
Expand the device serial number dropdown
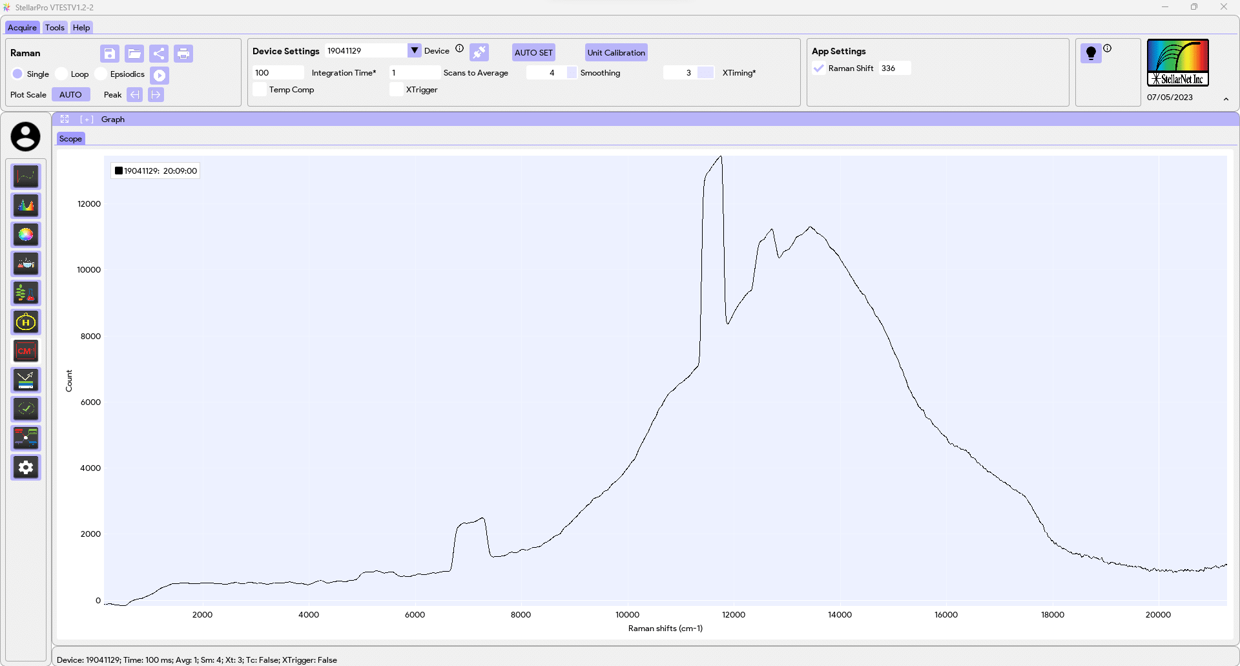(x=415, y=50)
